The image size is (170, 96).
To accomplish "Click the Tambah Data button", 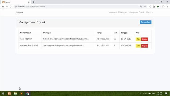I will [x=146, y=22].
